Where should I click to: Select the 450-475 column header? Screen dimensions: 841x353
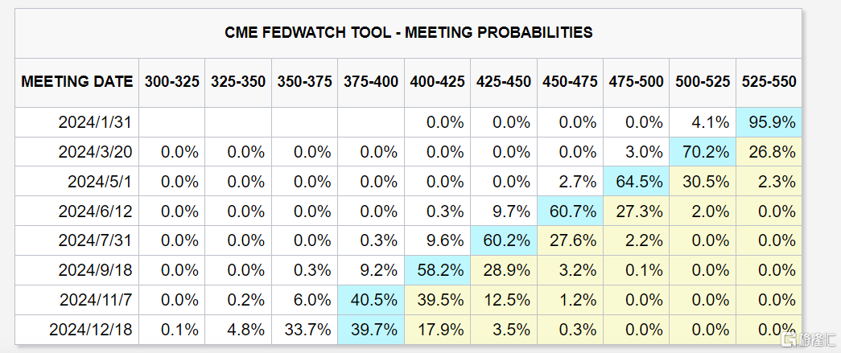coord(570,81)
